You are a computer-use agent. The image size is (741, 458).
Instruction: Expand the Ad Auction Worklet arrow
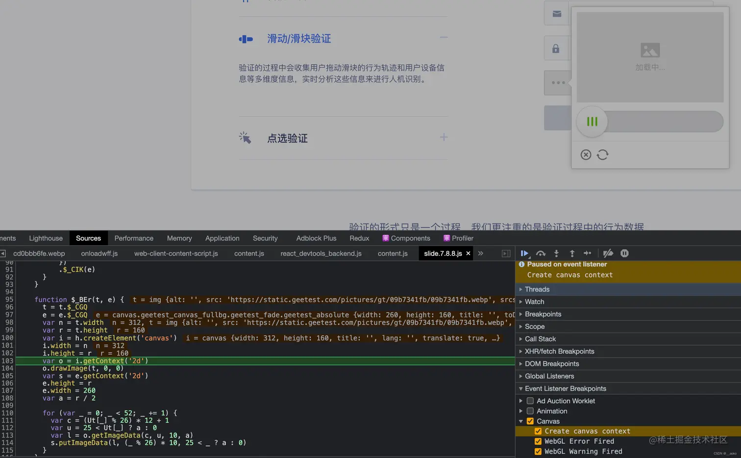click(x=521, y=401)
